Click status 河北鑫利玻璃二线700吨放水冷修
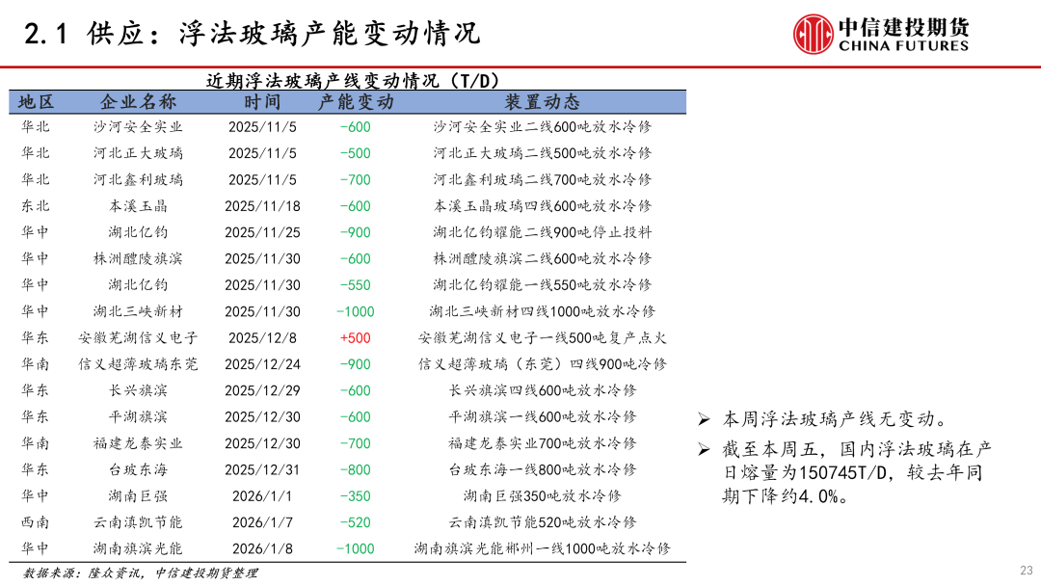The image size is (1041, 586). [x=543, y=180]
